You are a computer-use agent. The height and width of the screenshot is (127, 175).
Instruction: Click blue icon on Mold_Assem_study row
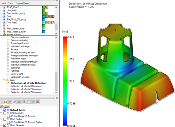pos(44,28)
